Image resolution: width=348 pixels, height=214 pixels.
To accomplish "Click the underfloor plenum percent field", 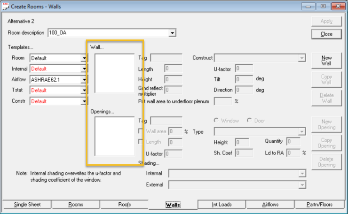I will [x=223, y=101].
